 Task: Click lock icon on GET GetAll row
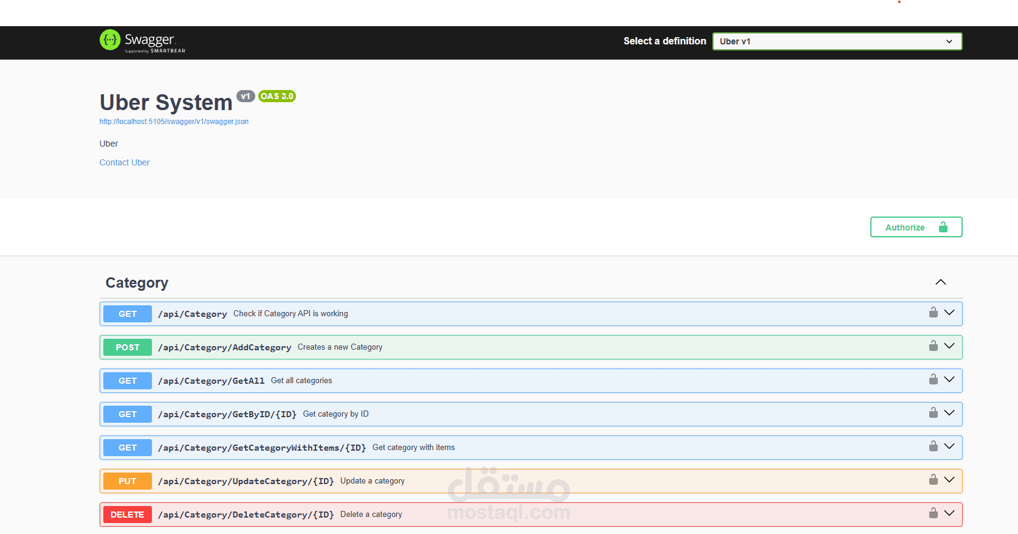pyautogui.click(x=934, y=380)
